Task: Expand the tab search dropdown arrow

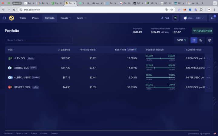Action: coord(215,3)
